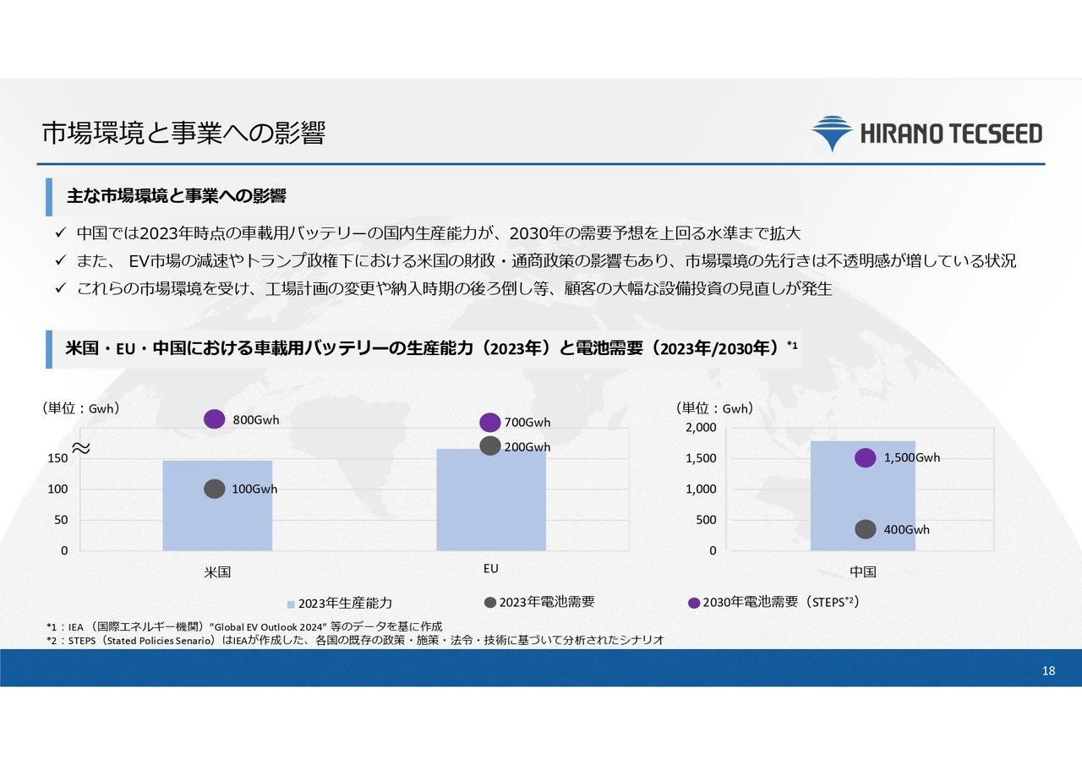Viewport: 1082px width, 765px height.
Task: Select the slide title 市場環境と事業への影響
Action: [183, 134]
